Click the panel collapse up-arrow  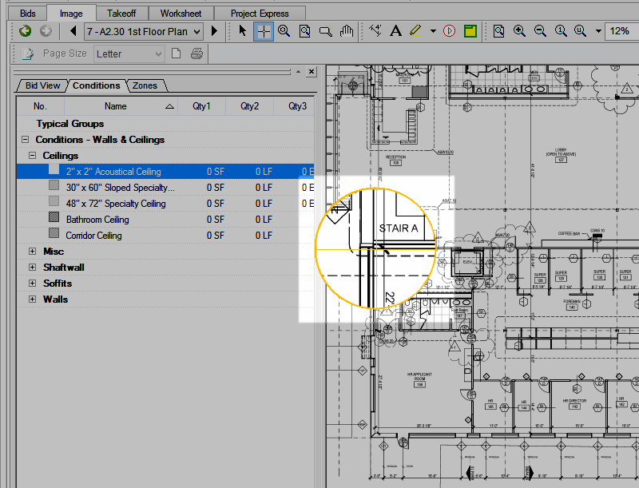pos(298,72)
